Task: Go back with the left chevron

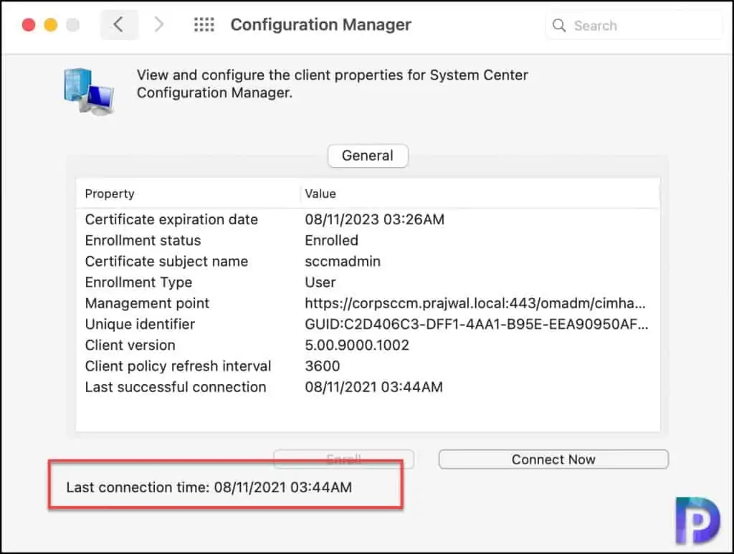Action: pyautogui.click(x=119, y=24)
